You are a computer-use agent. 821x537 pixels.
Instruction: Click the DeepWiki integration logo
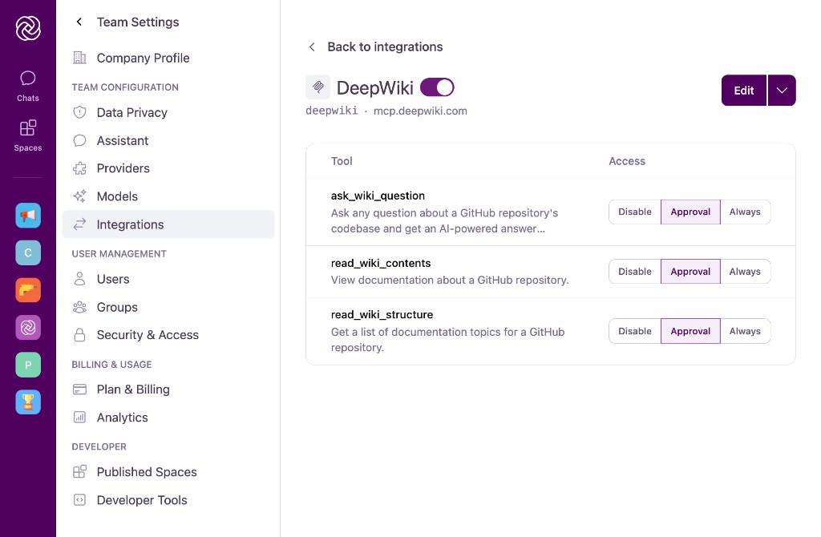pyautogui.click(x=317, y=87)
